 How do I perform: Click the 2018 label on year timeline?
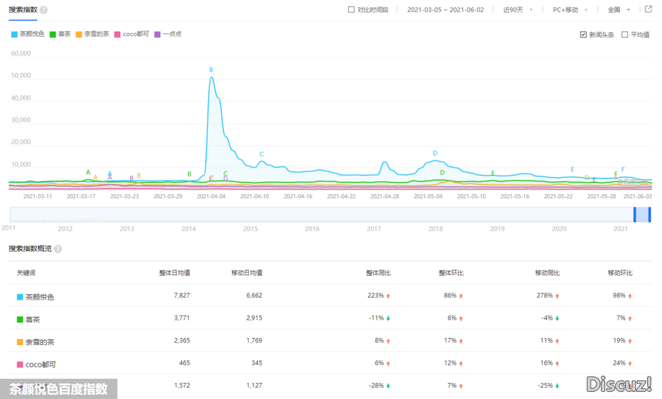(436, 229)
